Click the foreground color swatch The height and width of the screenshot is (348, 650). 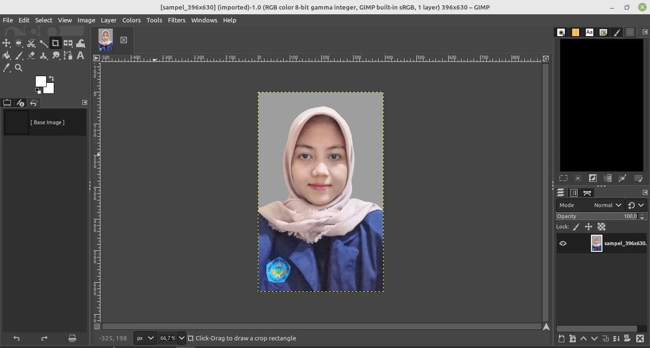click(x=40, y=81)
